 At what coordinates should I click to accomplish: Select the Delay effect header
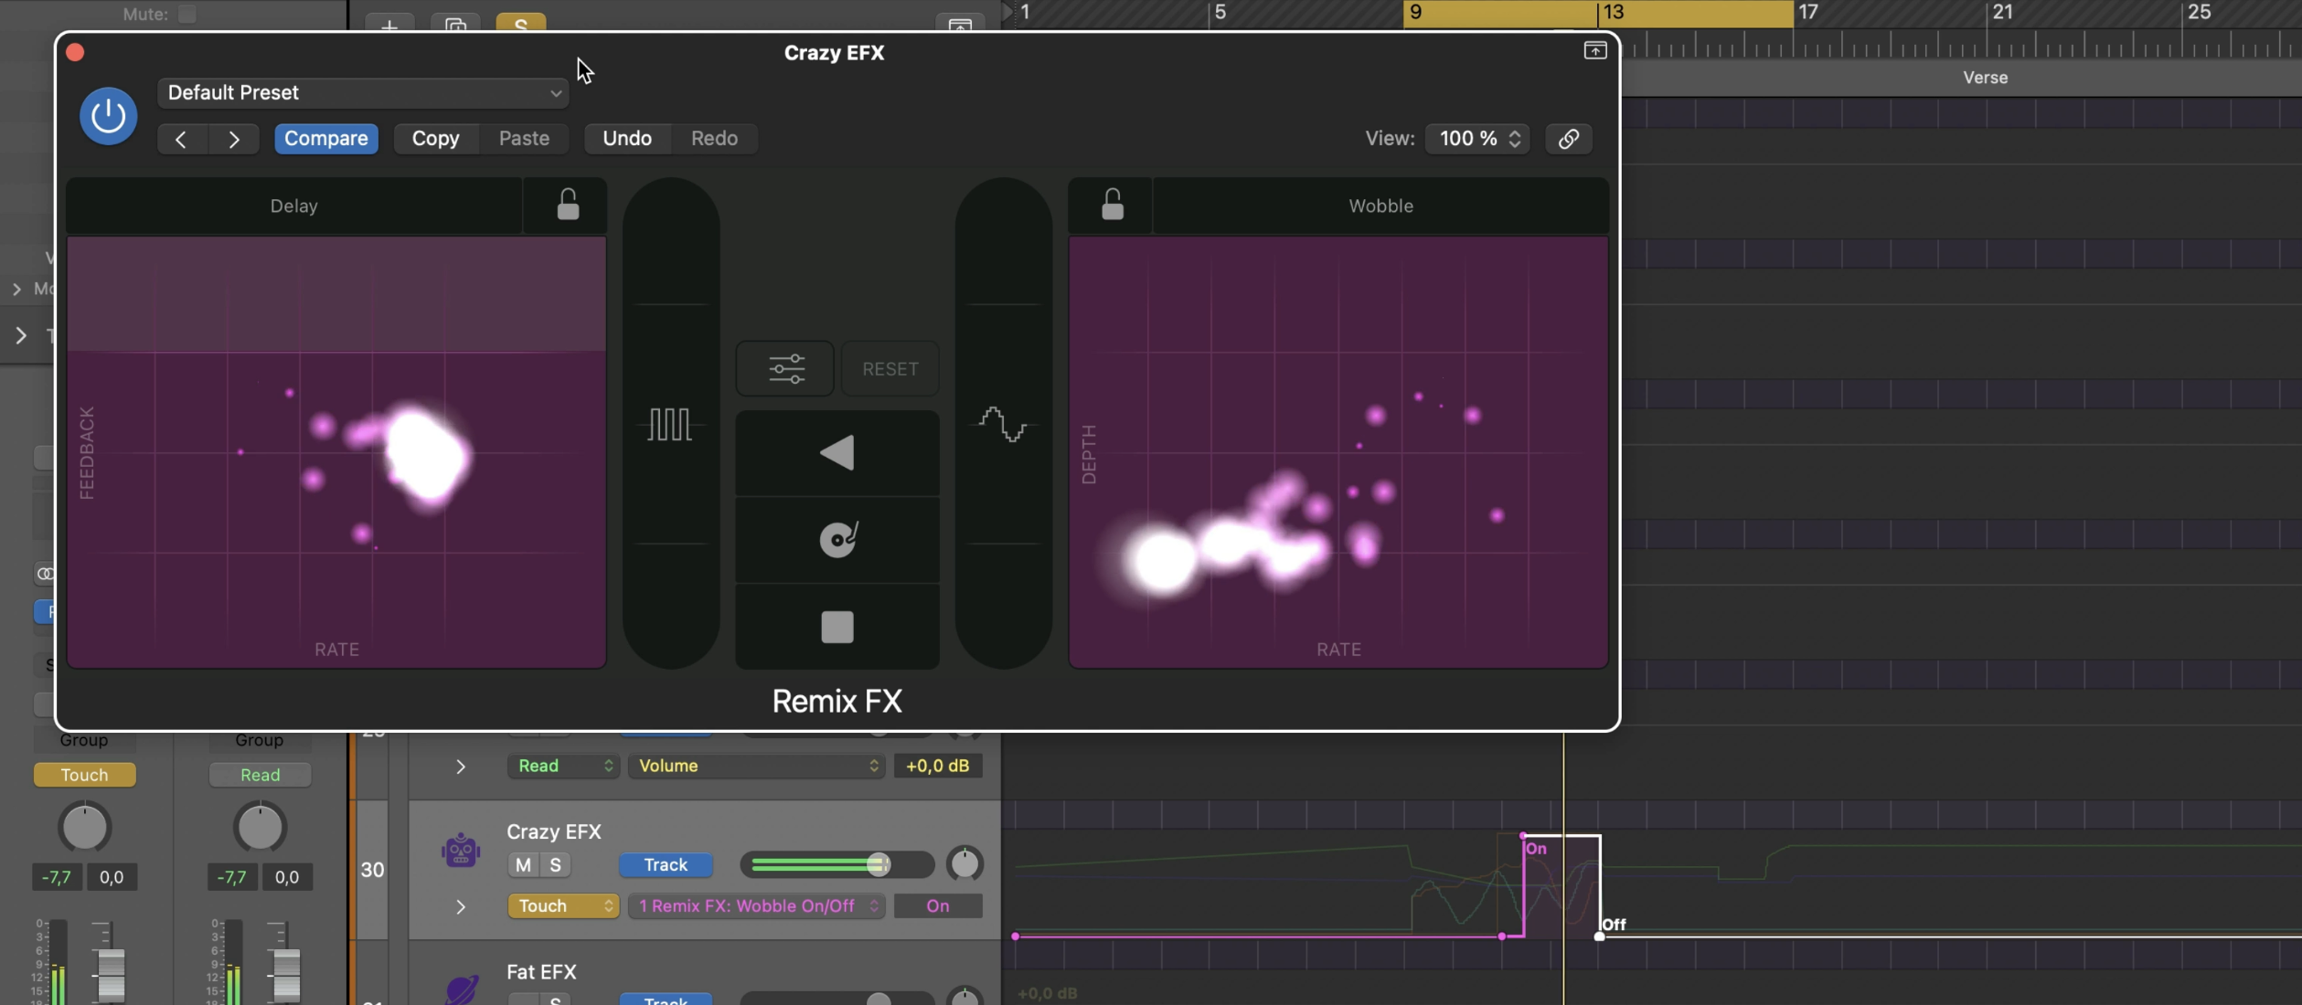293,206
